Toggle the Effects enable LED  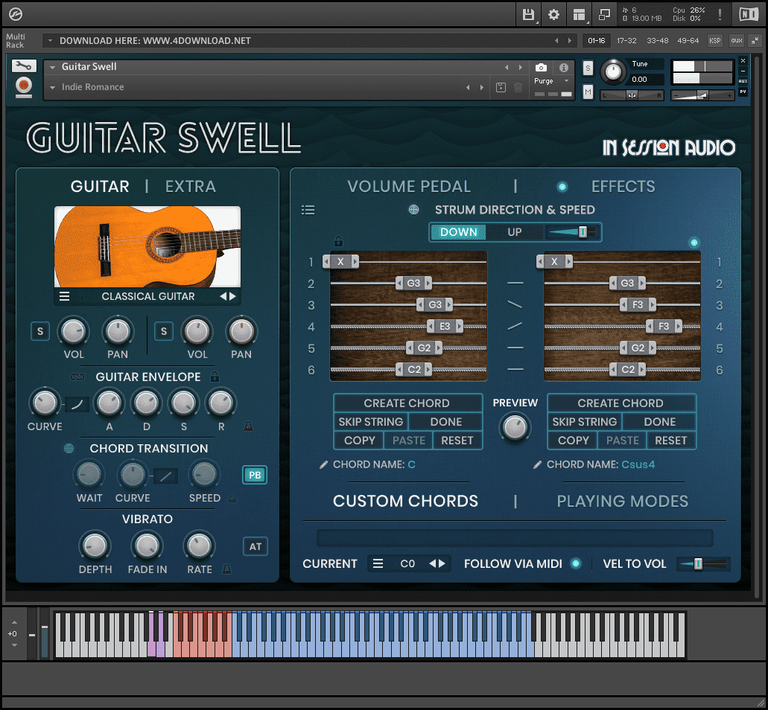click(562, 186)
